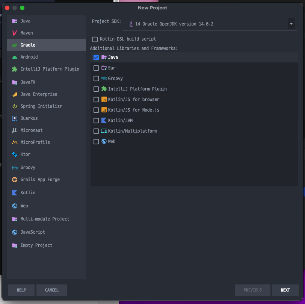Viewport: 305px width, 304px height.
Task: Select Android project type
Action: (46, 57)
